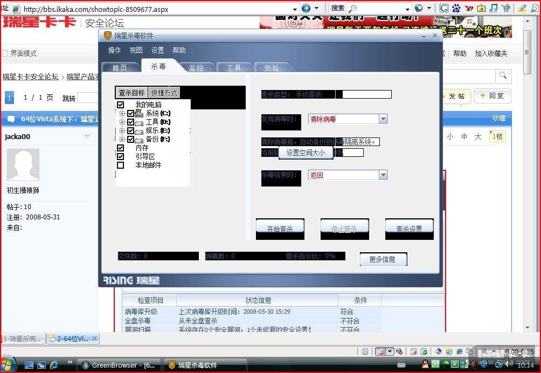Viewport: 541px width, 373px height.
Task: Open the 帮助 menu in Rising window
Action: tap(179, 50)
